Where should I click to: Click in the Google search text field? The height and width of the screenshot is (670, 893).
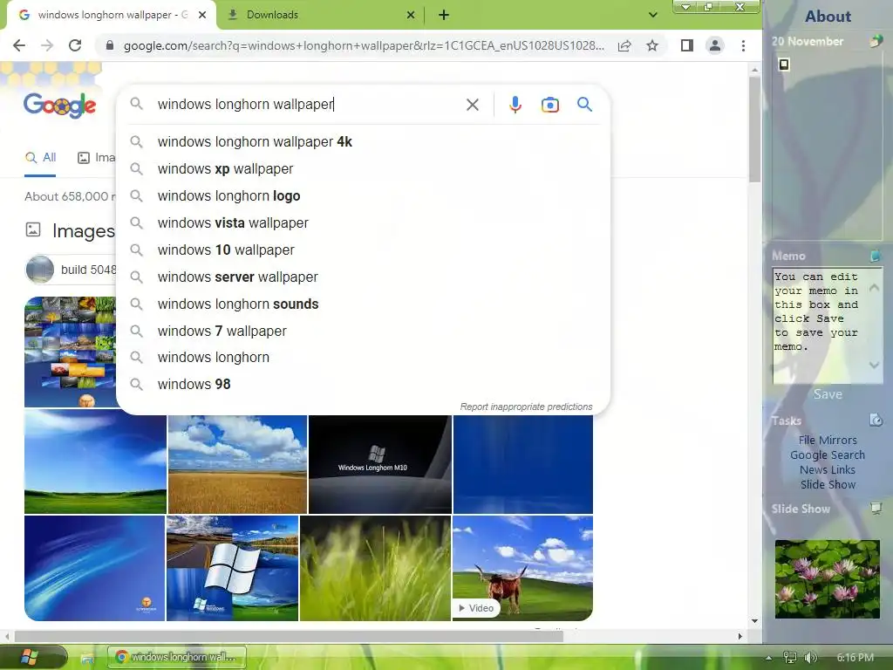(x=308, y=105)
